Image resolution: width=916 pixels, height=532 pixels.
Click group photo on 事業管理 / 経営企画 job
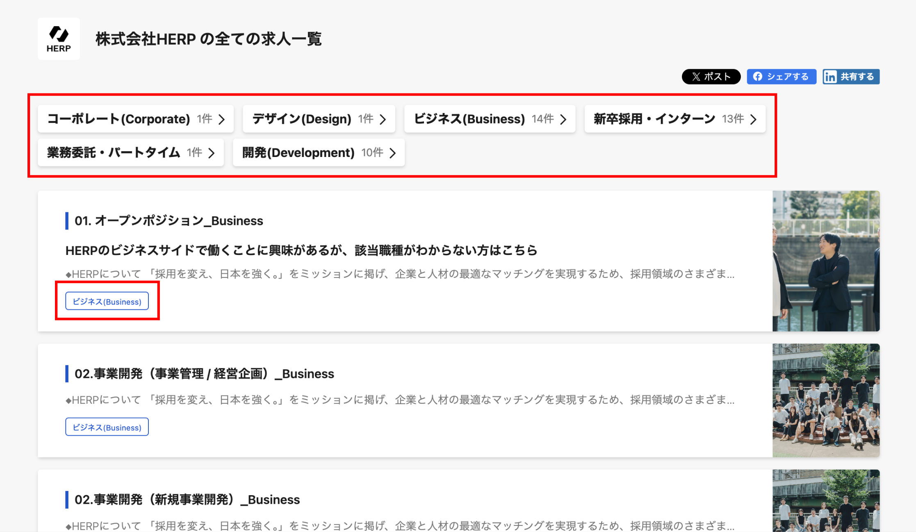pyautogui.click(x=826, y=400)
